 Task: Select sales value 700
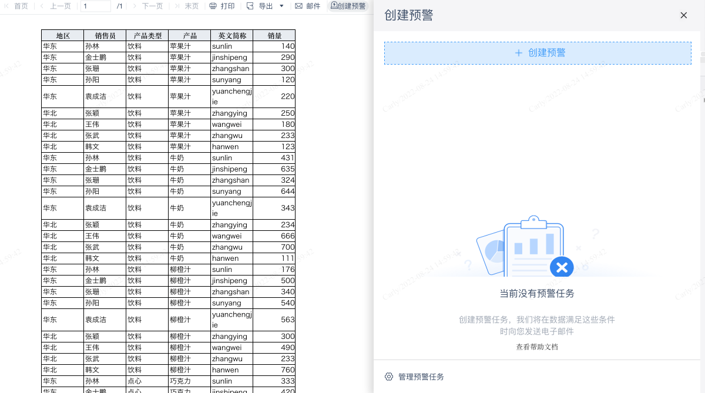tap(274, 247)
